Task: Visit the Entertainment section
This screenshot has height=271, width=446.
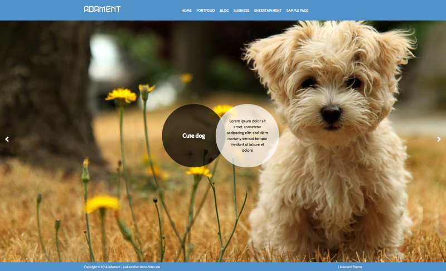Action: pyautogui.click(x=268, y=11)
